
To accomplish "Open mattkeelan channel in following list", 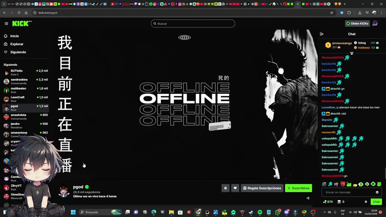I will 26,90.
